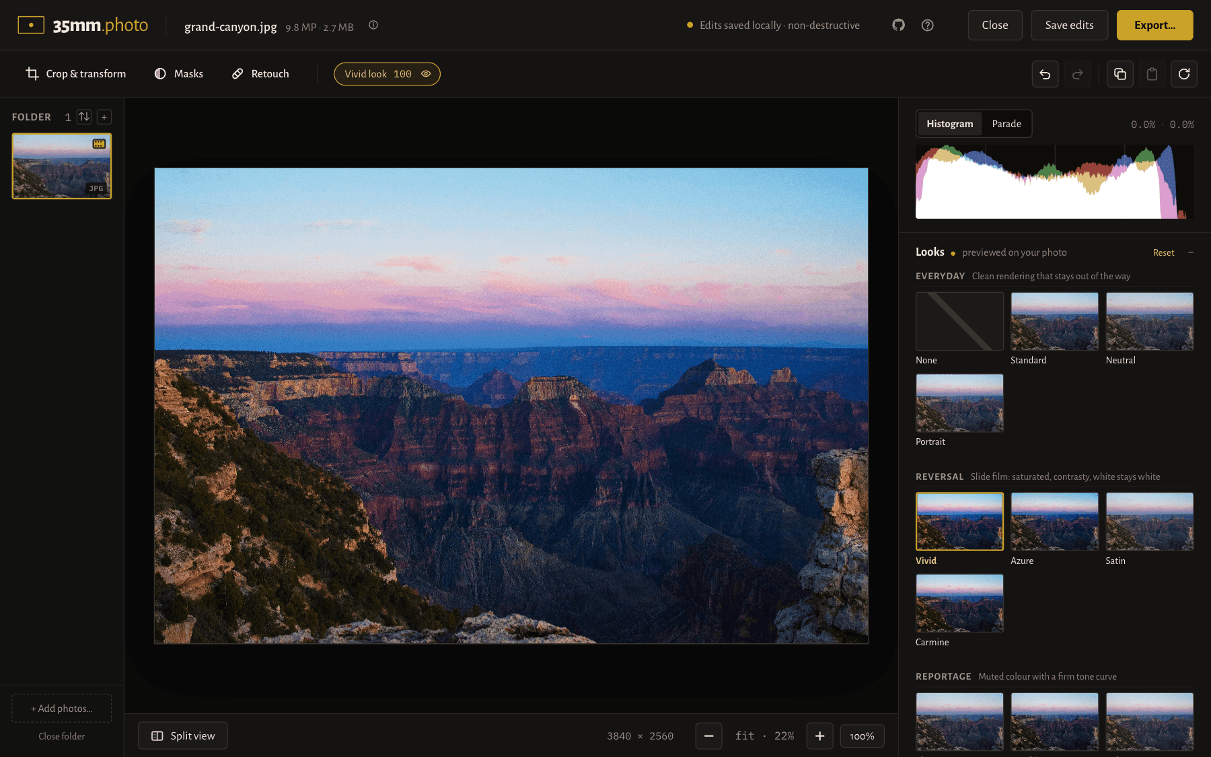Undo the last edit
The height and width of the screenshot is (757, 1211).
click(1045, 74)
